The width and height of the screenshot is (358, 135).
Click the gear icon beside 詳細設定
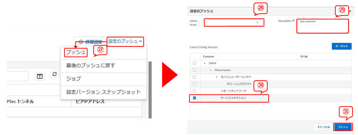pos(81,42)
